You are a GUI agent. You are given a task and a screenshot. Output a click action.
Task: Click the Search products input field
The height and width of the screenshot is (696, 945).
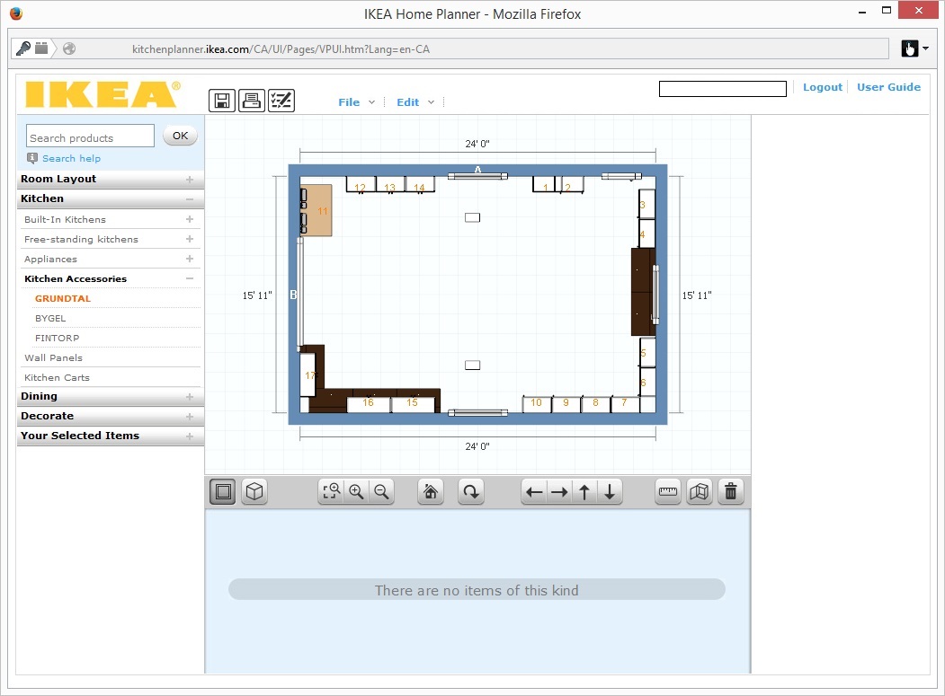(x=91, y=137)
